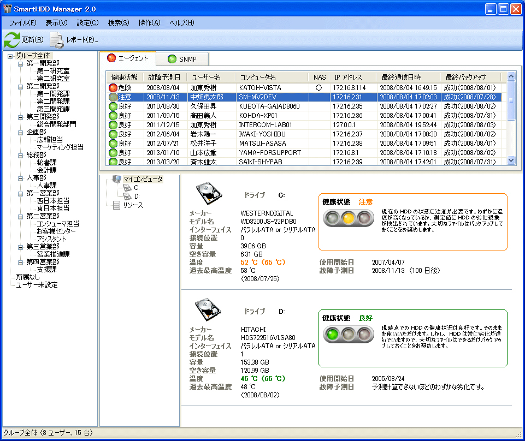Open the report document icon
Viewport: 525px width, 441px height.
point(57,39)
